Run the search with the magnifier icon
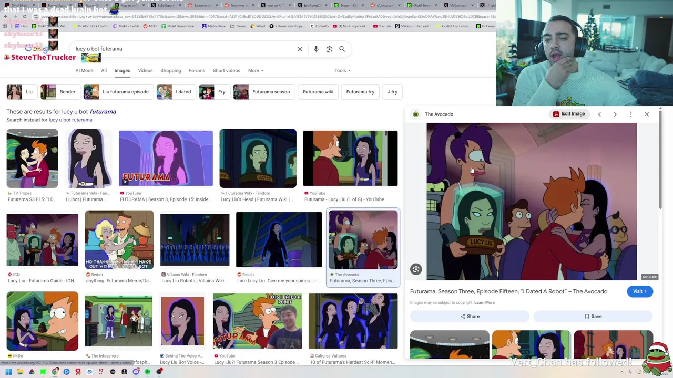The image size is (673, 378). (342, 49)
